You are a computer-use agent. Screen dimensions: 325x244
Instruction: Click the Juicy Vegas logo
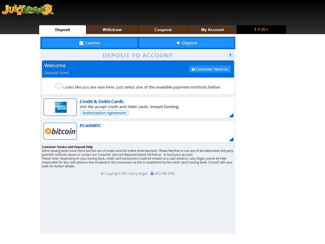pos(28,10)
